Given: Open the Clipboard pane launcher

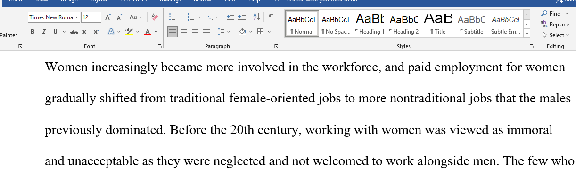Looking at the screenshot, I should [20, 46].
